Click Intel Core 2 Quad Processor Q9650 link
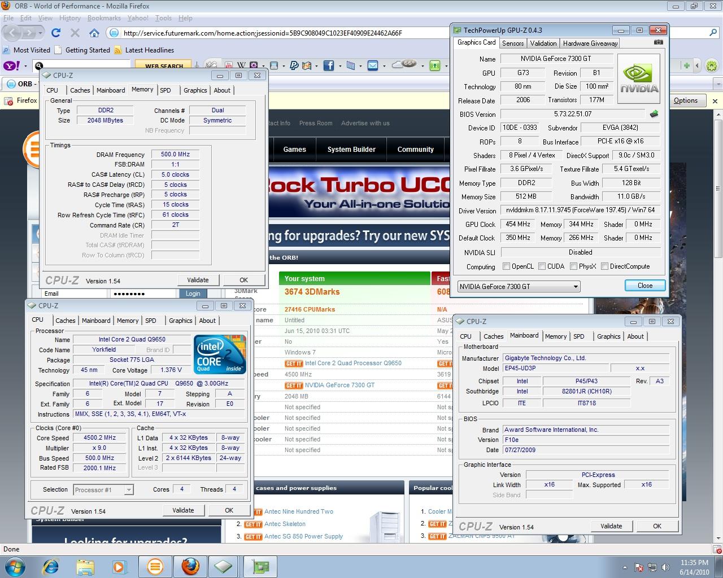723x578 pixels. click(x=353, y=363)
